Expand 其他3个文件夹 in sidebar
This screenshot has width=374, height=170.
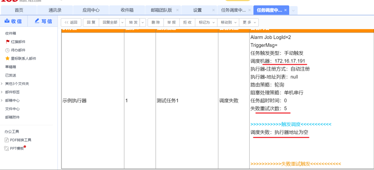coord(2,84)
